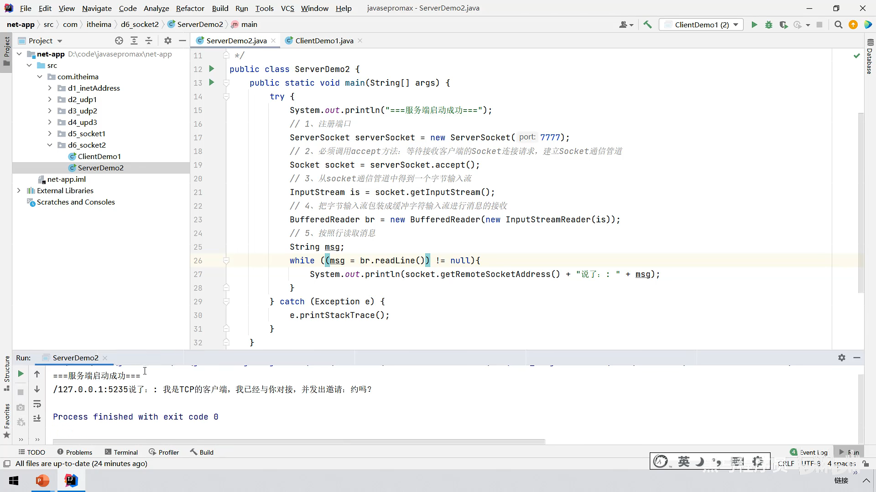Open Run panel settings gear
Image resolution: width=876 pixels, height=492 pixels.
tap(842, 358)
